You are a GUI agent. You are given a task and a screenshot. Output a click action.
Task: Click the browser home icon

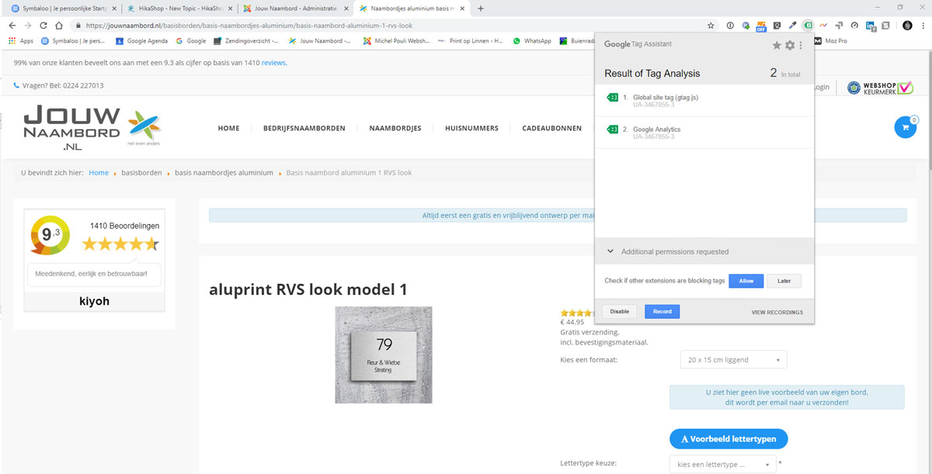click(60, 26)
